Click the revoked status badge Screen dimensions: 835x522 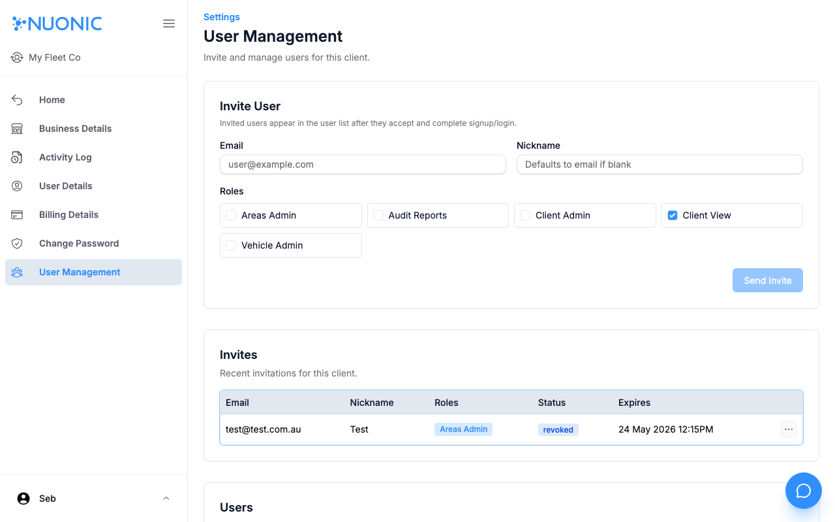[x=558, y=429]
